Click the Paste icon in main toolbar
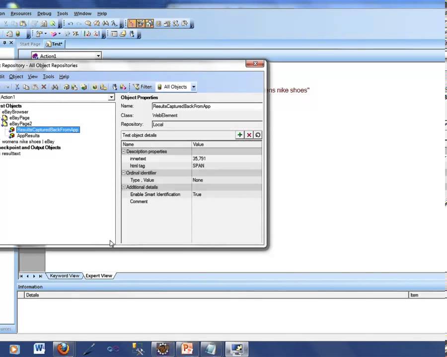This screenshot has width=447, height=357. point(23,24)
